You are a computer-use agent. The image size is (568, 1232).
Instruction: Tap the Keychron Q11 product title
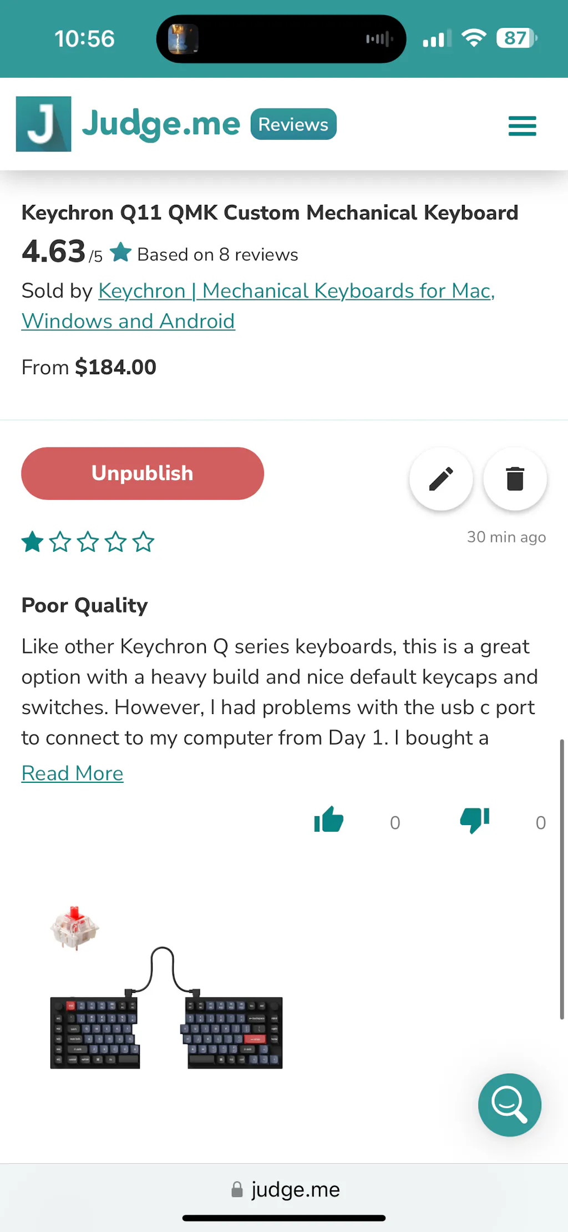(x=270, y=213)
